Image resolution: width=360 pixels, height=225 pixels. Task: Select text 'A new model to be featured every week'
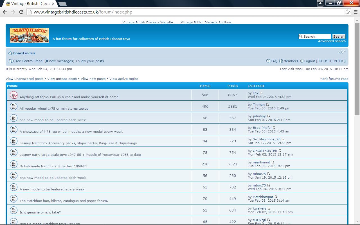tap(52, 189)
